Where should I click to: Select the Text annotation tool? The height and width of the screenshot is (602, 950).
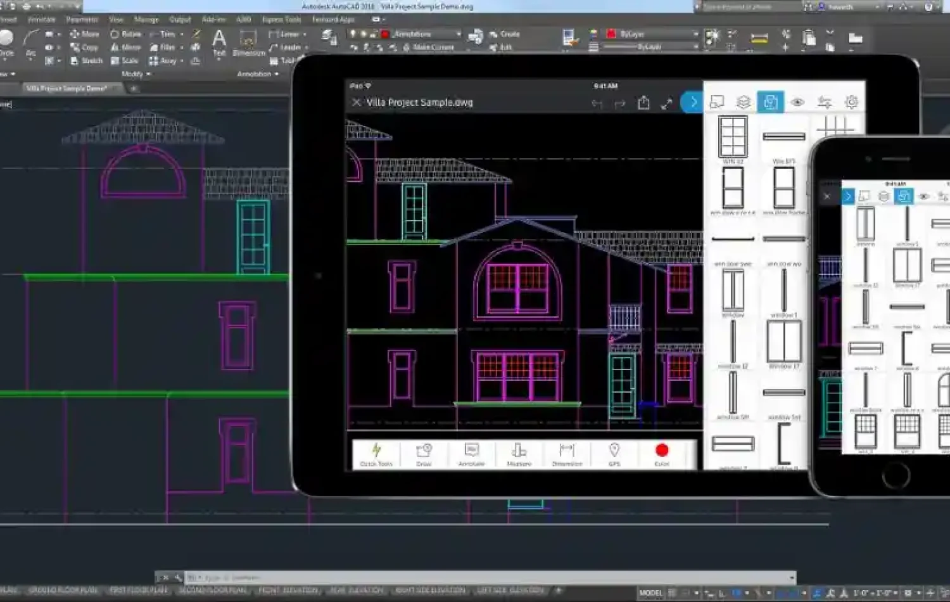219,43
